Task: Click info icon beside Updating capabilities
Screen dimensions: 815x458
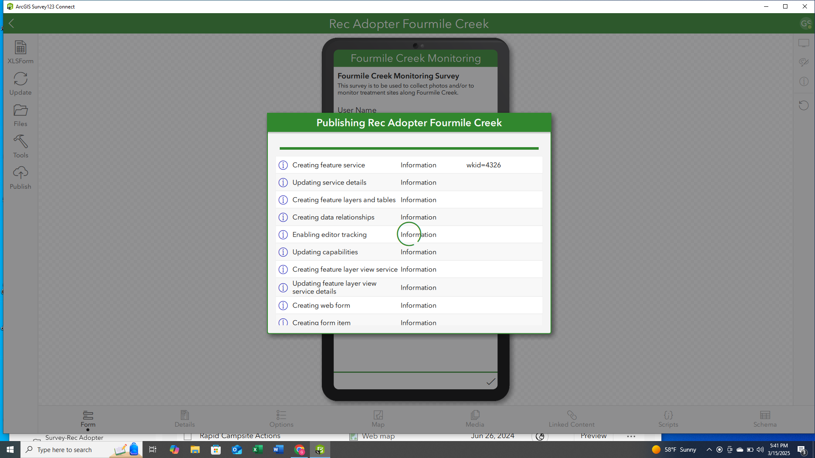Action: (283, 252)
